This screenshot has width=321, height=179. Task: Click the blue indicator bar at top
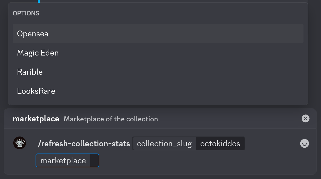[39, 1]
